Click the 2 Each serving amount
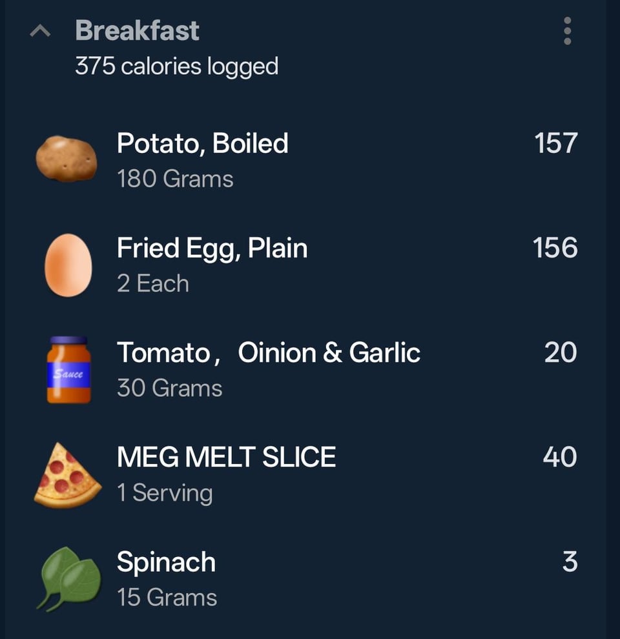 tap(153, 283)
